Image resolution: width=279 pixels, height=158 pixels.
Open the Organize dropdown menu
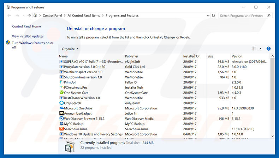click(x=70, y=49)
